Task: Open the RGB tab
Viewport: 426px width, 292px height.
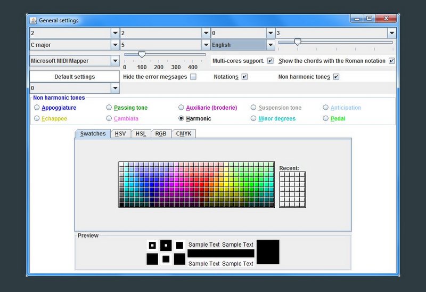Action: [161, 134]
